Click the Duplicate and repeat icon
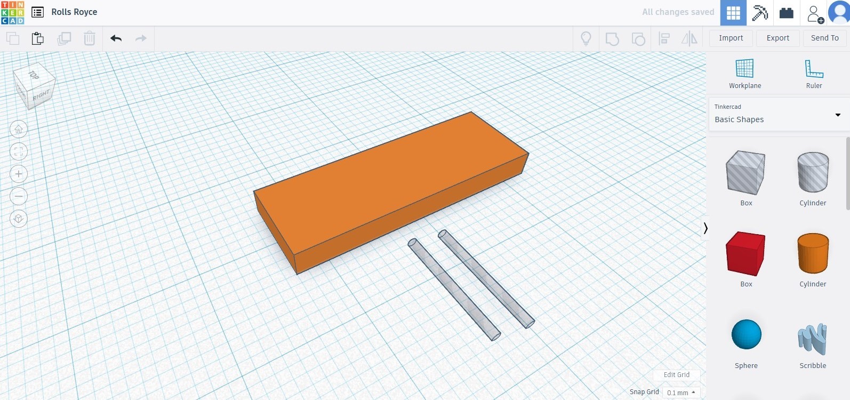Viewport: 850px width, 400px height. [x=64, y=38]
